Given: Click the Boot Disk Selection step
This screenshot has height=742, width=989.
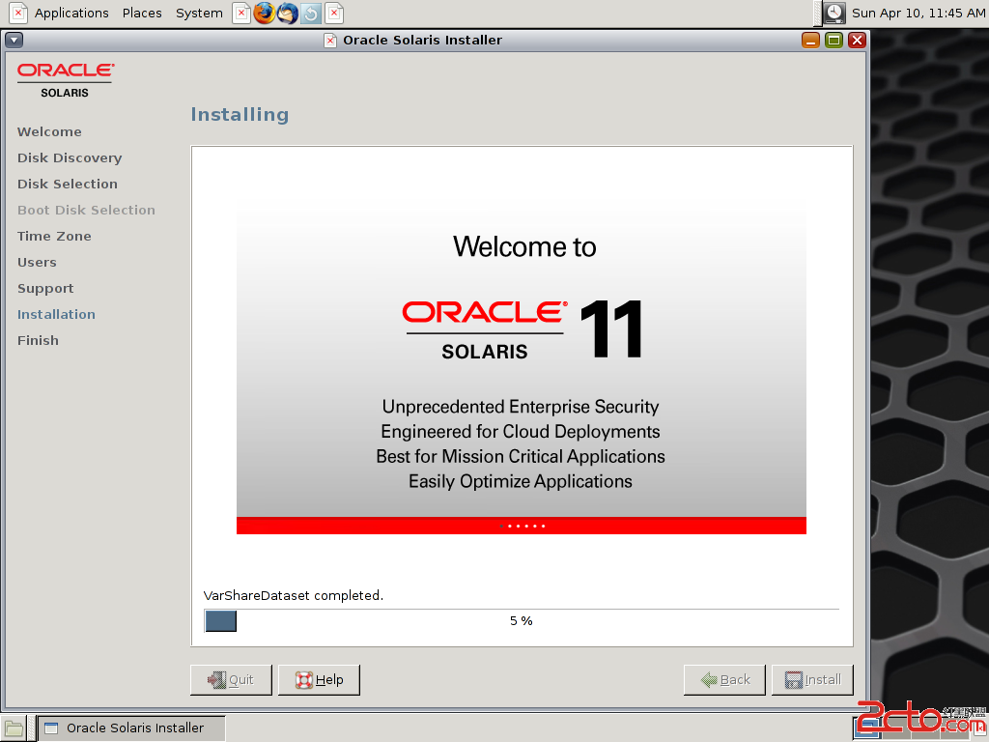Looking at the screenshot, I should click(86, 210).
